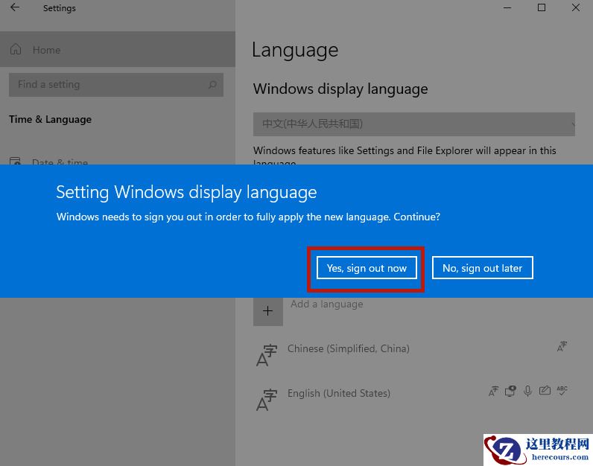Image resolution: width=593 pixels, height=466 pixels.
Task: Click the display language feature icon on Chinese row
Action: [562, 346]
